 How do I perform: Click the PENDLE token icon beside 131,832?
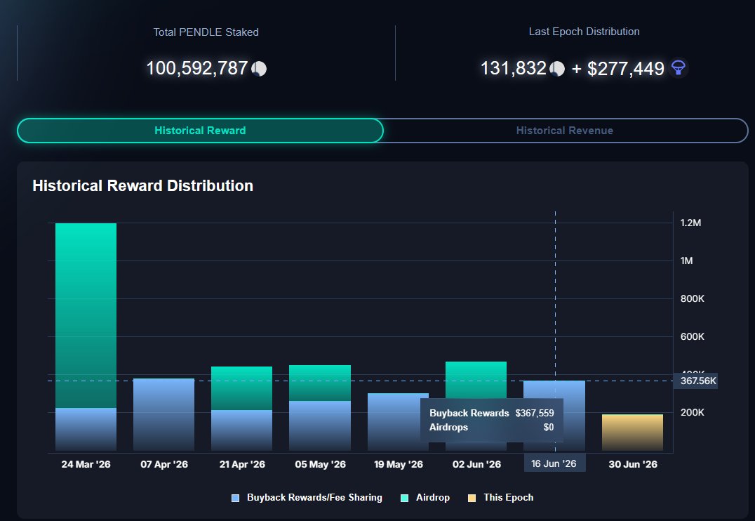557,69
